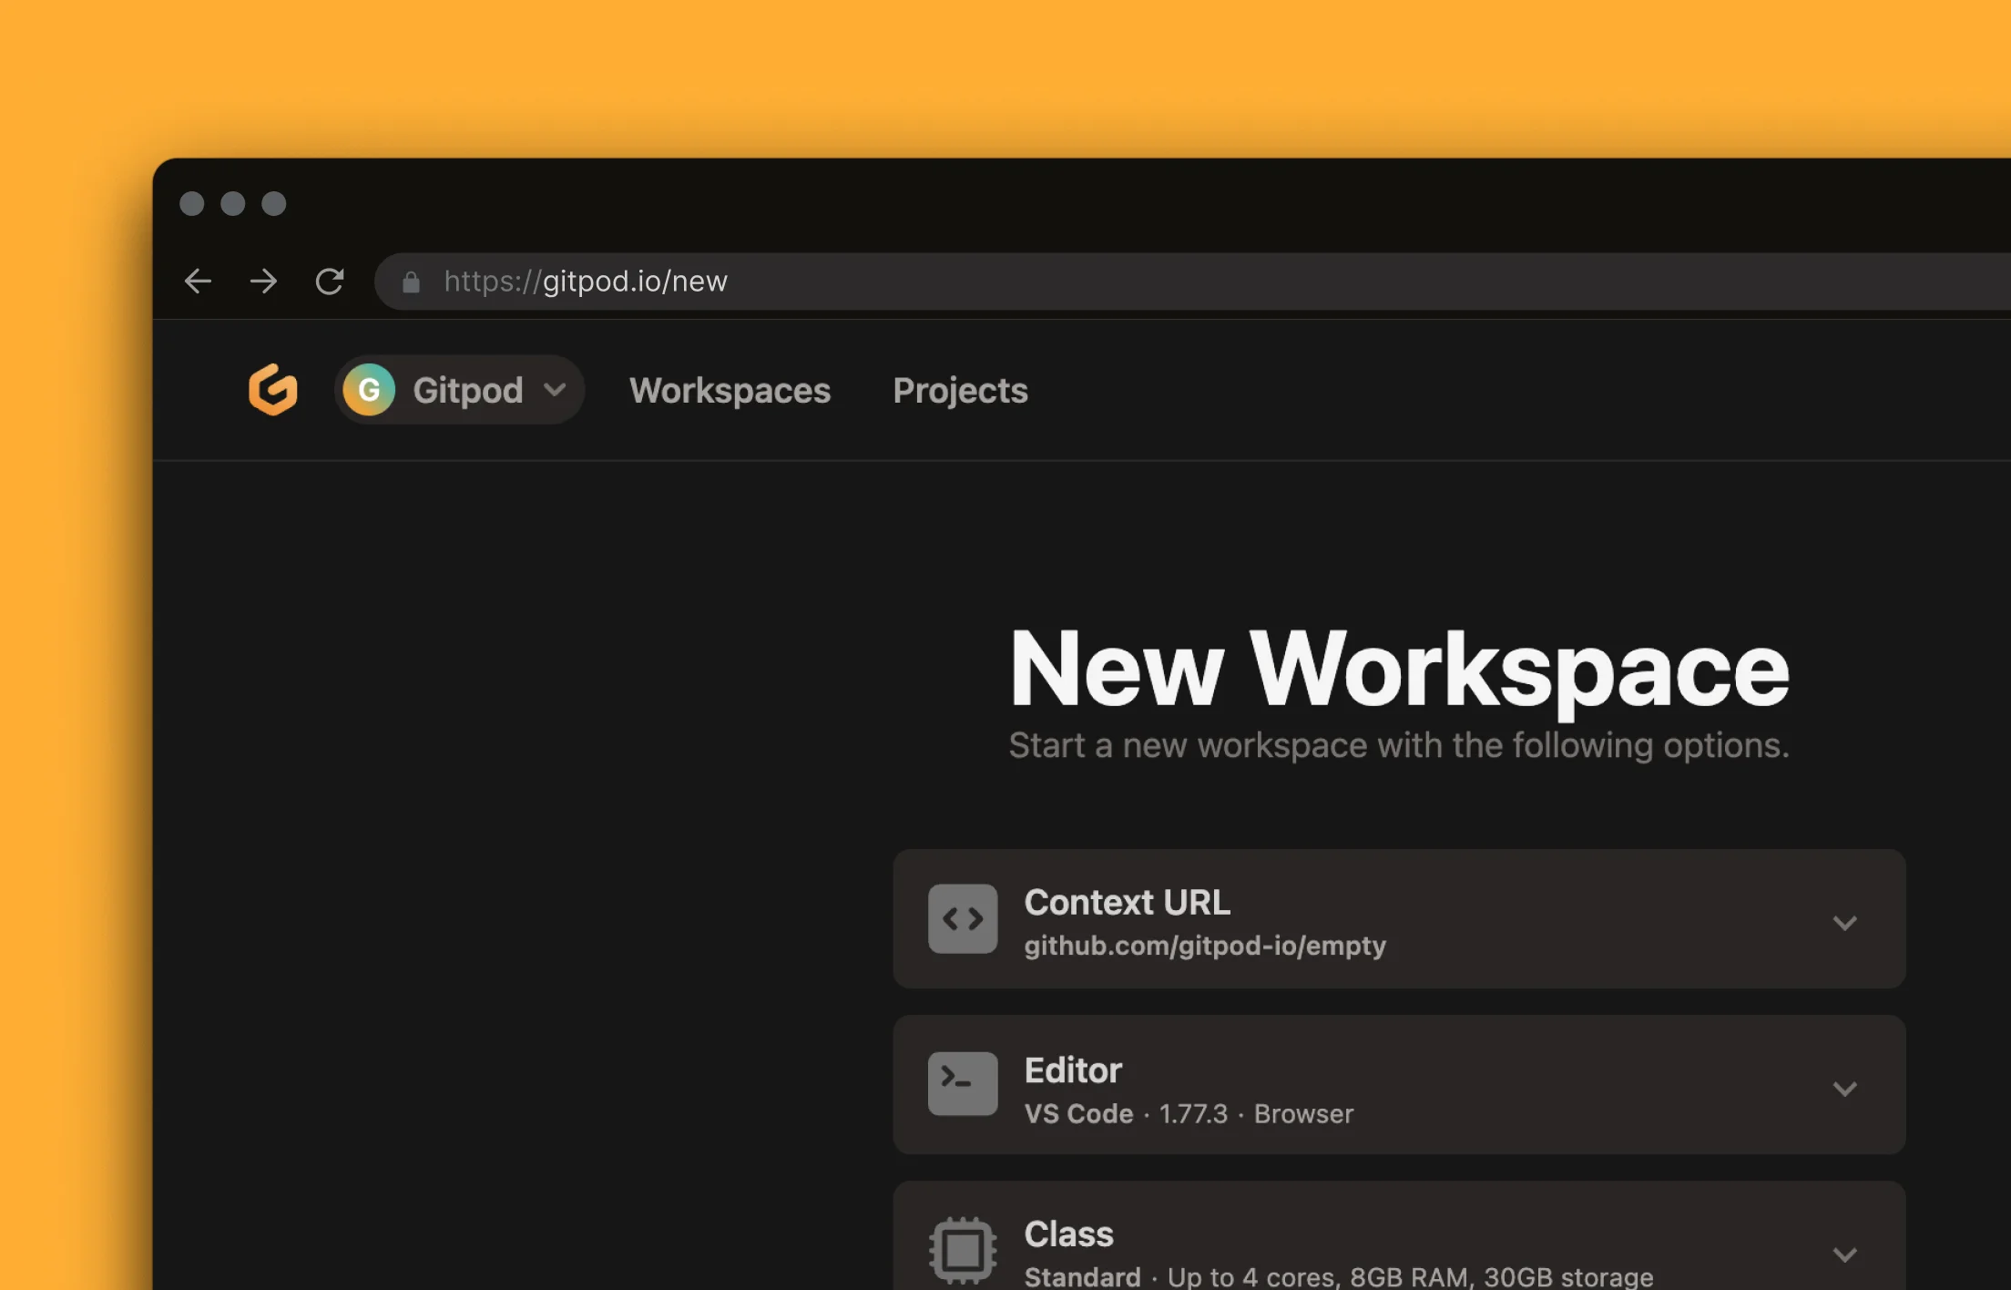Click the Standard class description text
The image size is (2011, 1290).
point(1339,1276)
